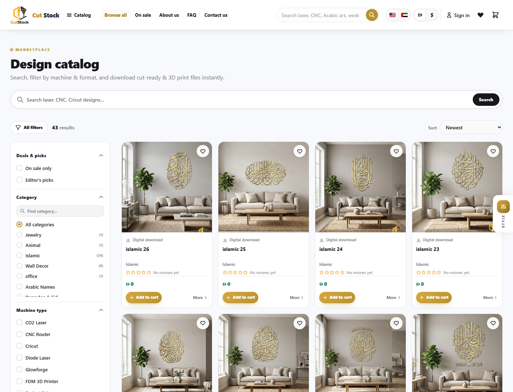This screenshot has width=513, height=392.
Task: Click the Find category input
Action: click(x=60, y=211)
